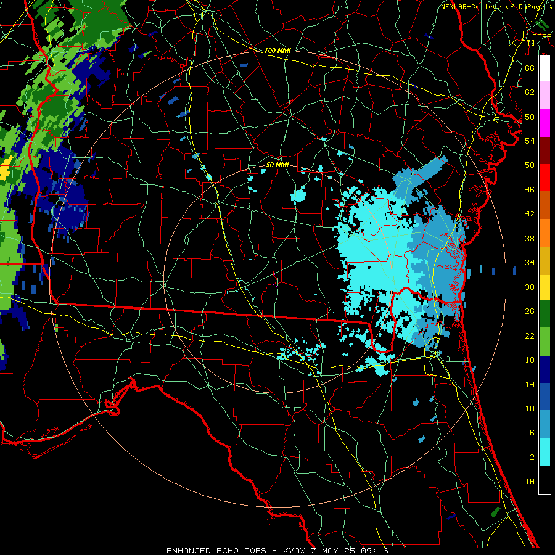Click the "14" legend value

tap(530, 384)
